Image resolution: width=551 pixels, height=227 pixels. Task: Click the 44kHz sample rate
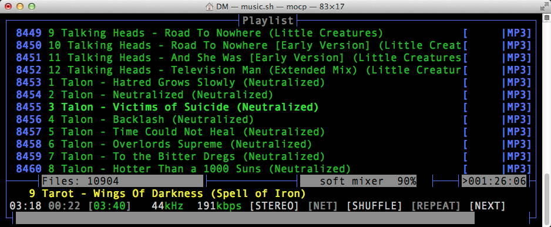(x=167, y=206)
